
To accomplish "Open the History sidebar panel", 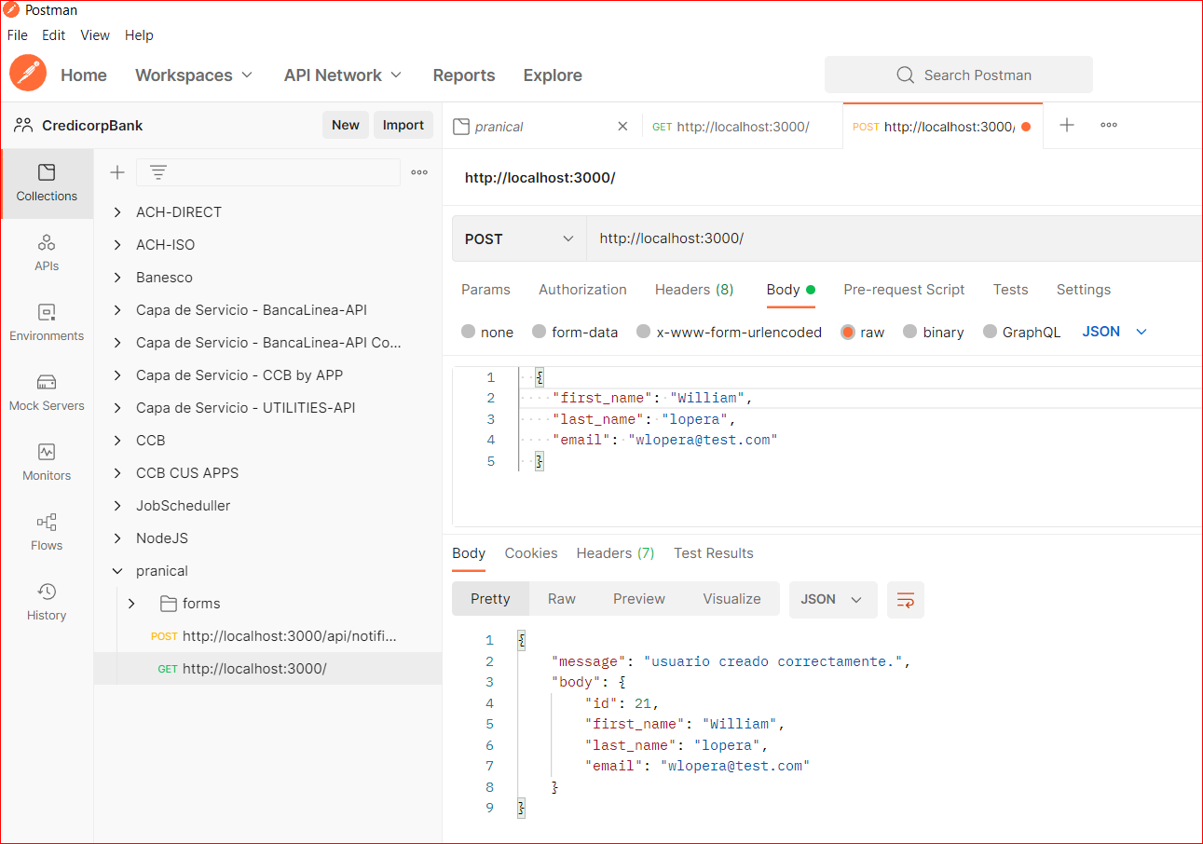I will coord(47,603).
